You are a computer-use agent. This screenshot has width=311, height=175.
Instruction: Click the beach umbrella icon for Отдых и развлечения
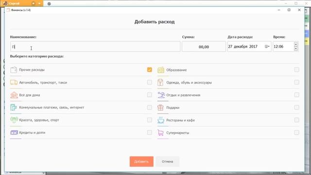(x=161, y=95)
